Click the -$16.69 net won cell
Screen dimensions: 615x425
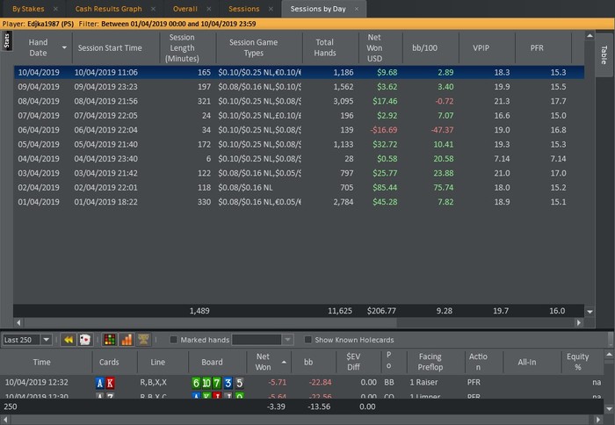tap(384, 130)
